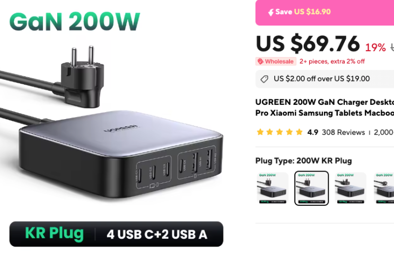This screenshot has width=394, height=253.
Task: Click the UGREEN 200W GaN Charger title
Action: click(x=325, y=107)
